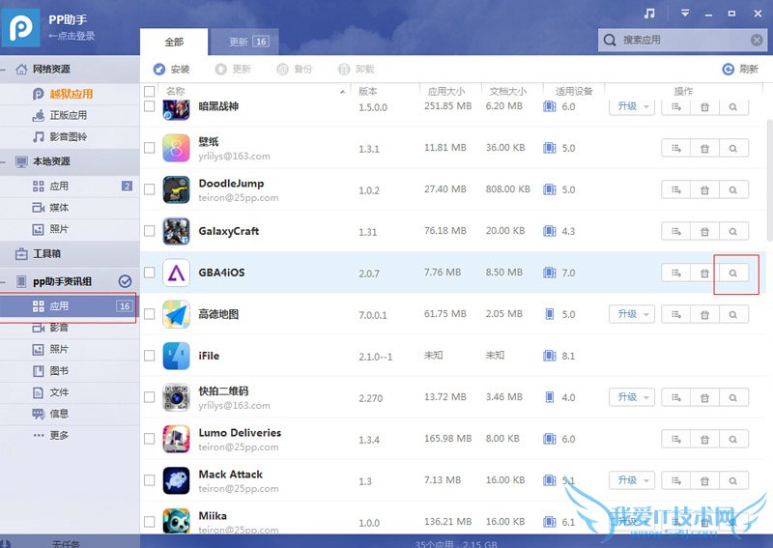773x548 pixels.
Task: Switch to the 更新 16 tab
Action: click(x=245, y=42)
